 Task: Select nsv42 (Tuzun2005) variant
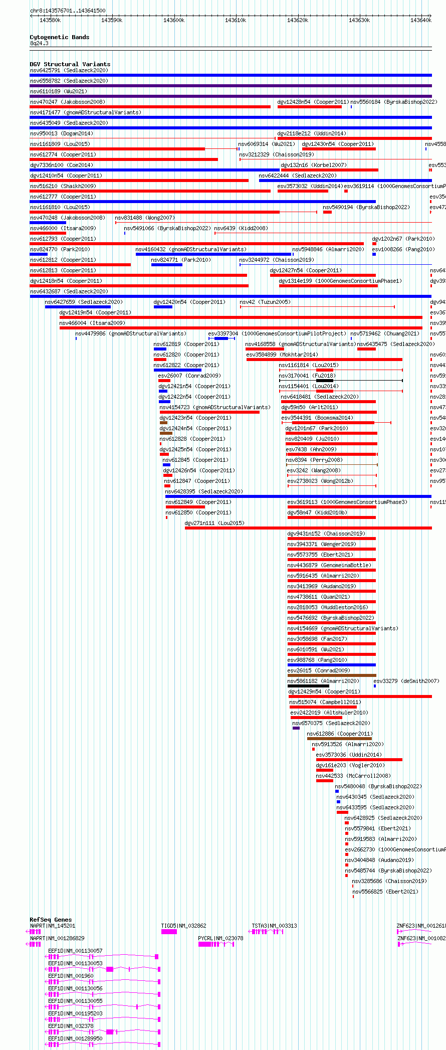(265, 302)
